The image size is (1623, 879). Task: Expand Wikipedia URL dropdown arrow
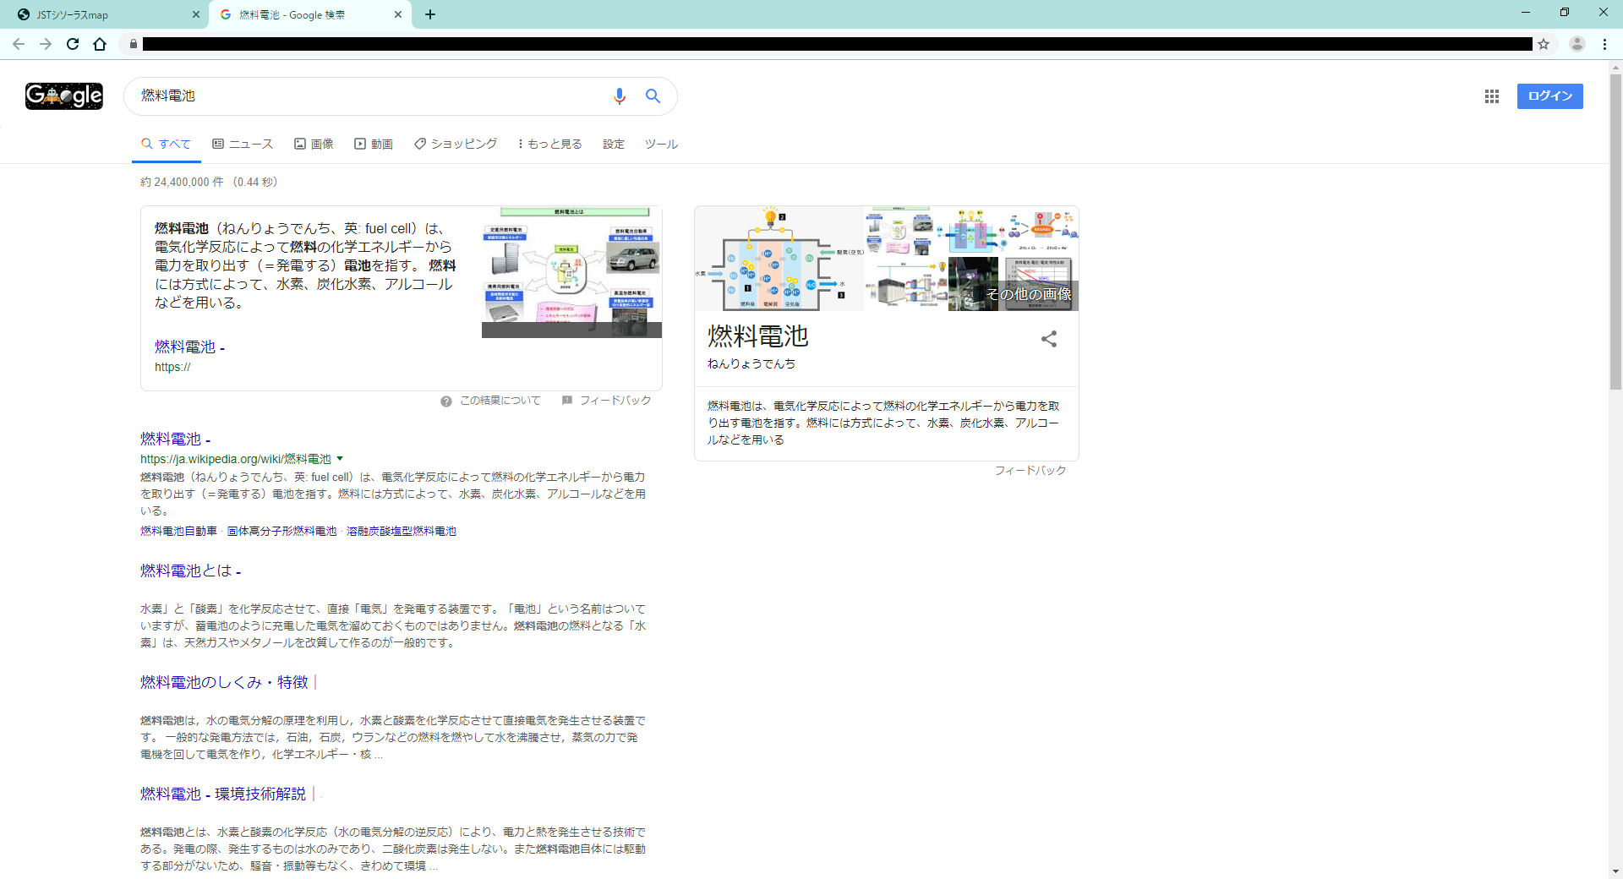[340, 459]
